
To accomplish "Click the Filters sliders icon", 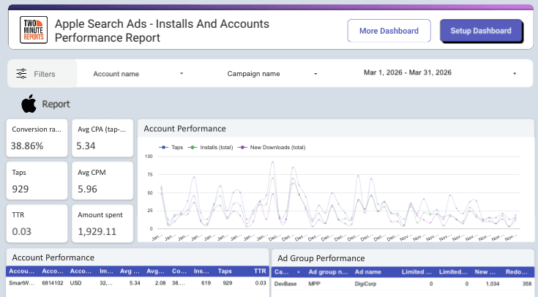I will coord(21,74).
